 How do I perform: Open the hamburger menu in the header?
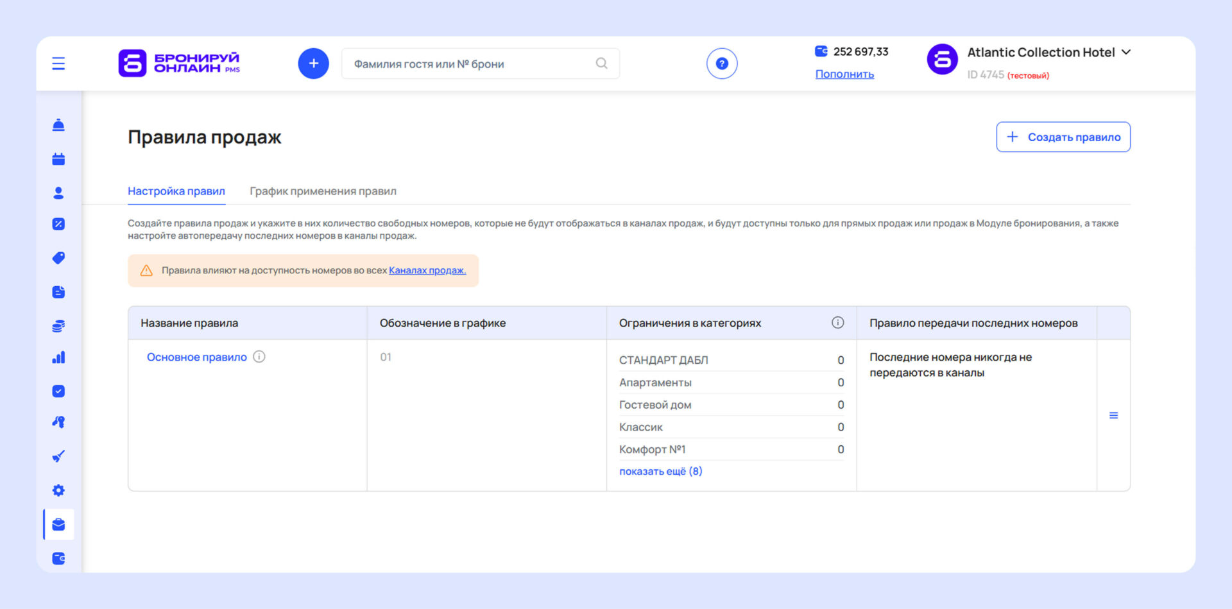coord(58,64)
